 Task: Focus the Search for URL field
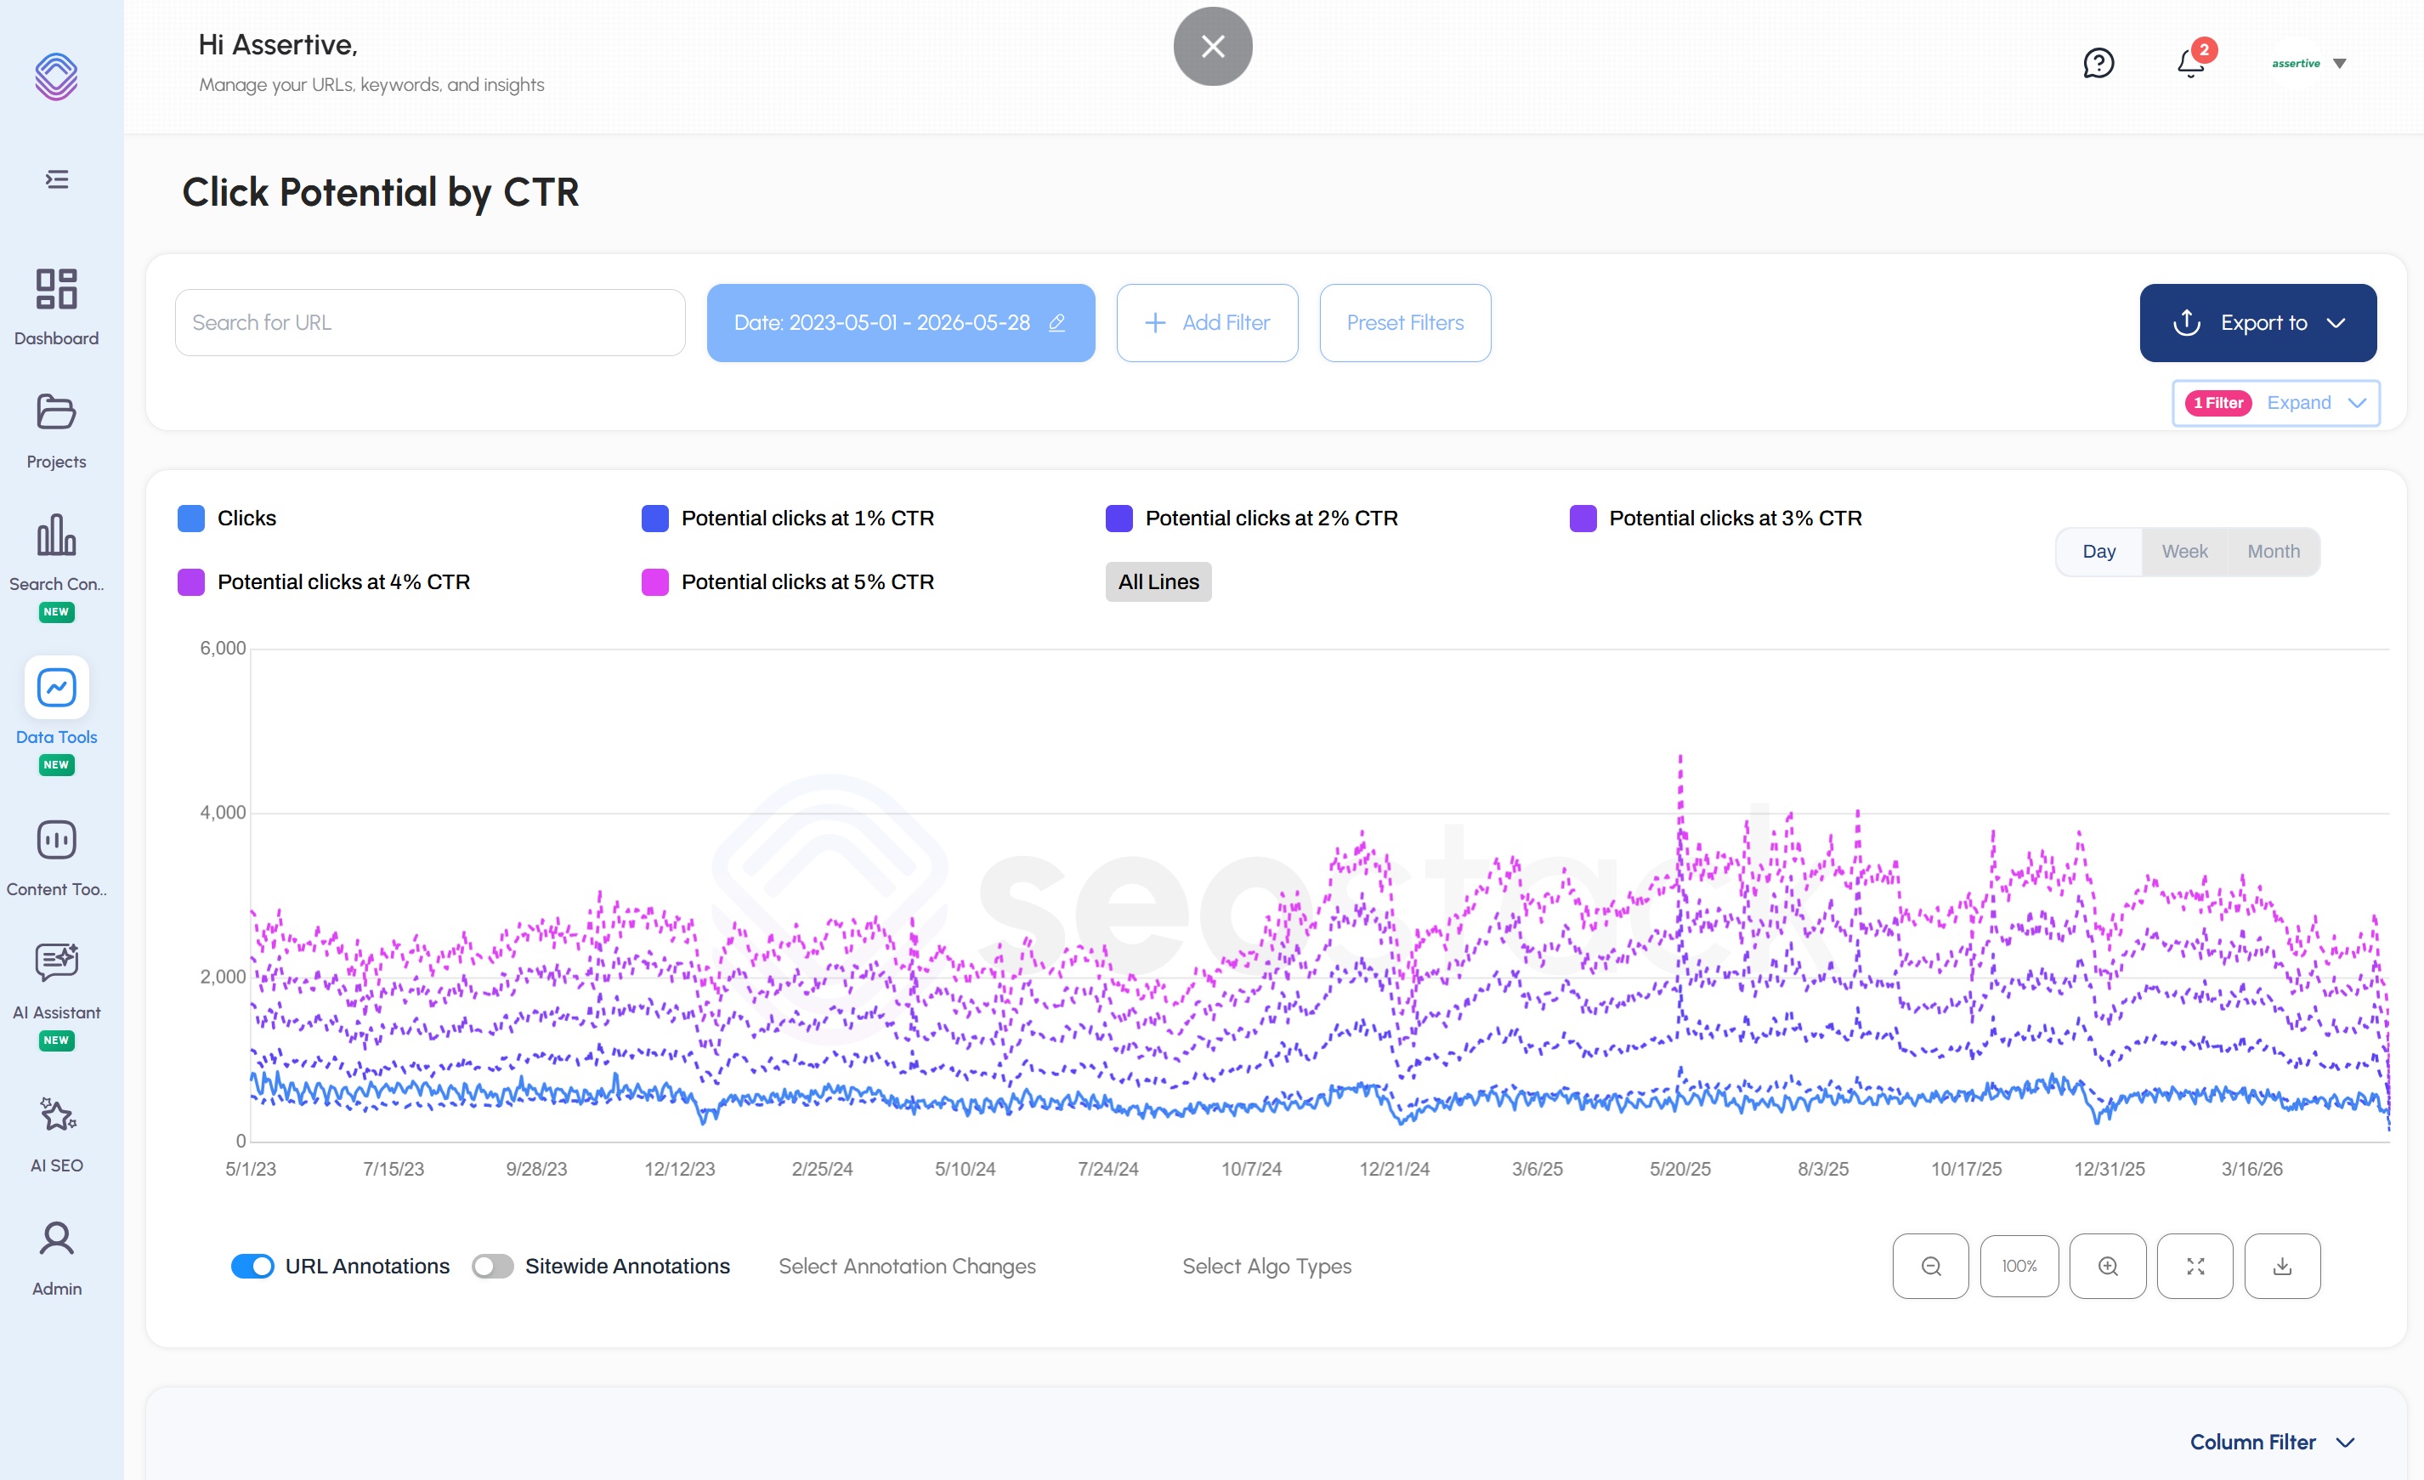pyautogui.click(x=430, y=323)
